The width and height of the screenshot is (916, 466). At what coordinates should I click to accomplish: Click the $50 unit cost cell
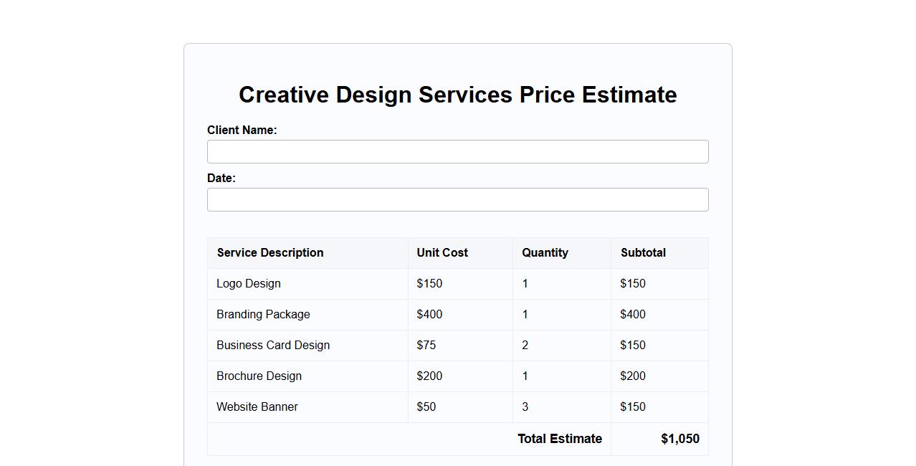coord(426,407)
